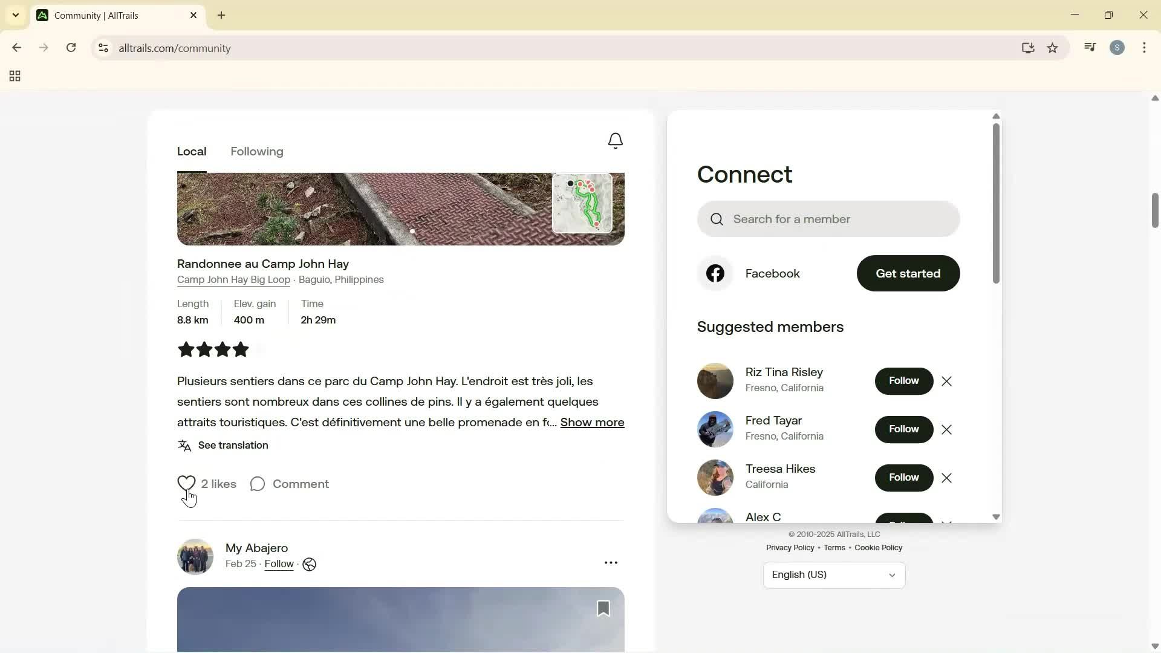The width and height of the screenshot is (1161, 653).
Task: Click the See translation icon
Action: click(x=184, y=446)
